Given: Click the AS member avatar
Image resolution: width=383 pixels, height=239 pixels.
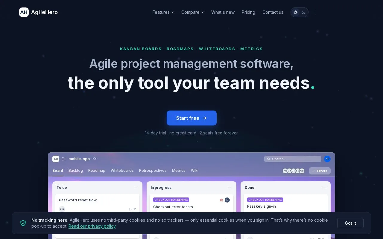Looking at the screenshot, I should coord(285,171).
